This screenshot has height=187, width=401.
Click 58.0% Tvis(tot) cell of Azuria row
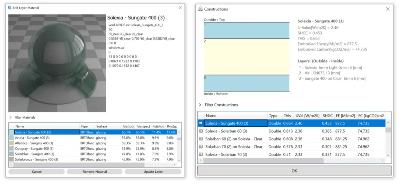point(126,137)
